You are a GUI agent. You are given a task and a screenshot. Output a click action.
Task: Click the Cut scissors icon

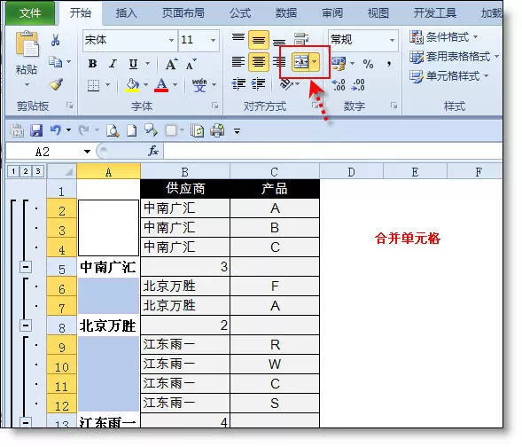(56, 40)
